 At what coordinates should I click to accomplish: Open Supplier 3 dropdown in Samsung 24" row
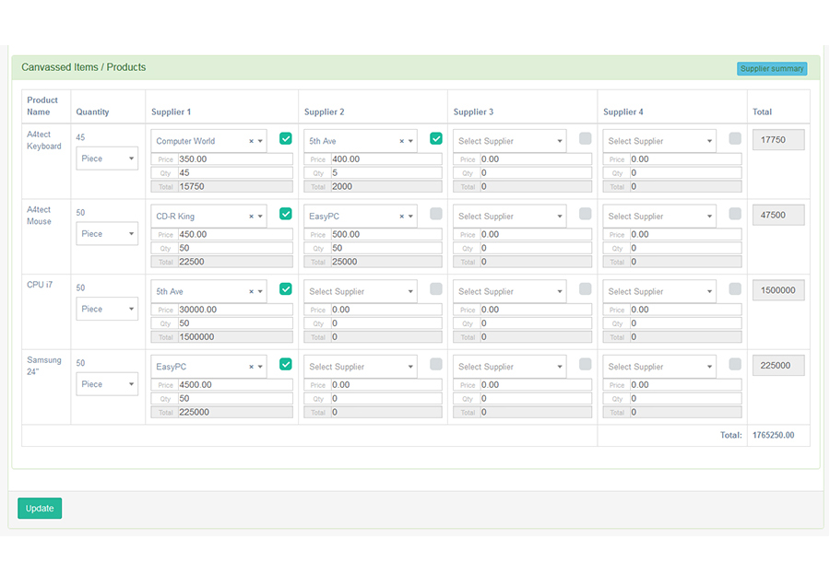[x=510, y=367]
